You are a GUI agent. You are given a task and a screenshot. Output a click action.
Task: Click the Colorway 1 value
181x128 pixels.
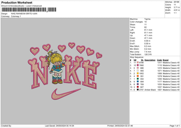click(16, 16)
